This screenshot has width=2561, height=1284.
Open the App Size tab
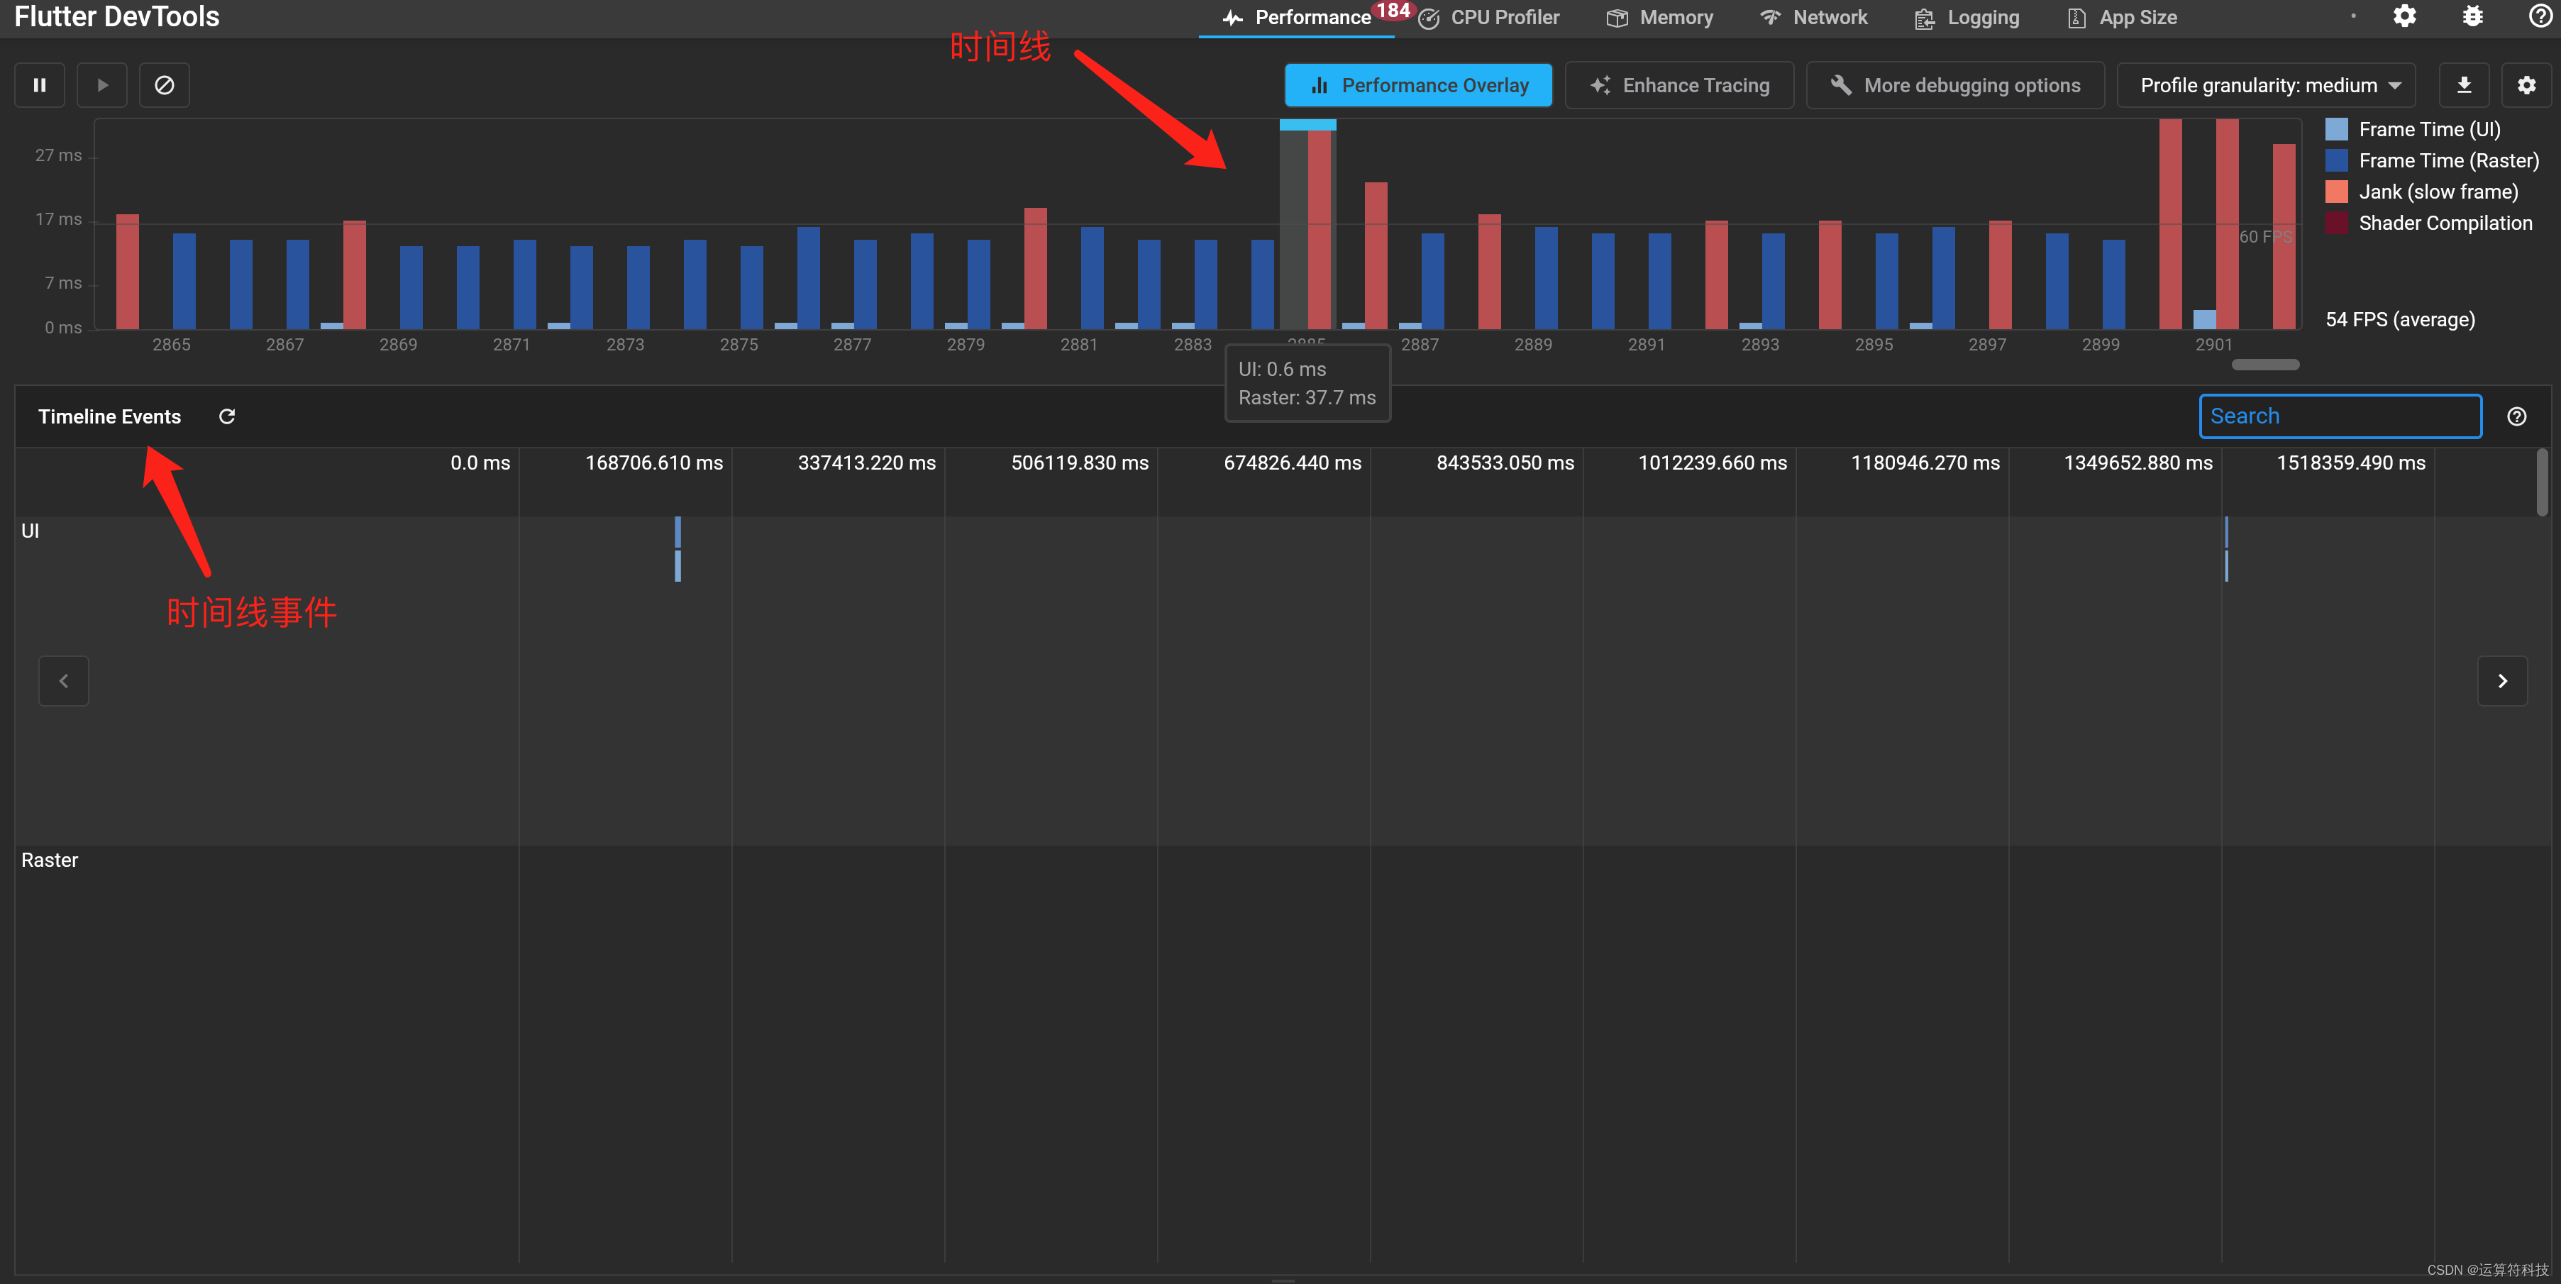click(x=2122, y=18)
